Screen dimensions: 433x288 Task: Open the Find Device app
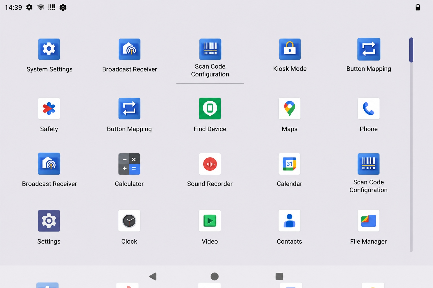coord(210,109)
